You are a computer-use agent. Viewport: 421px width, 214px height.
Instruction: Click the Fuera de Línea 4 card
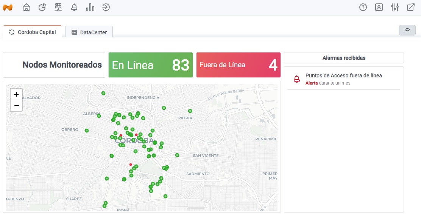[239, 65]
